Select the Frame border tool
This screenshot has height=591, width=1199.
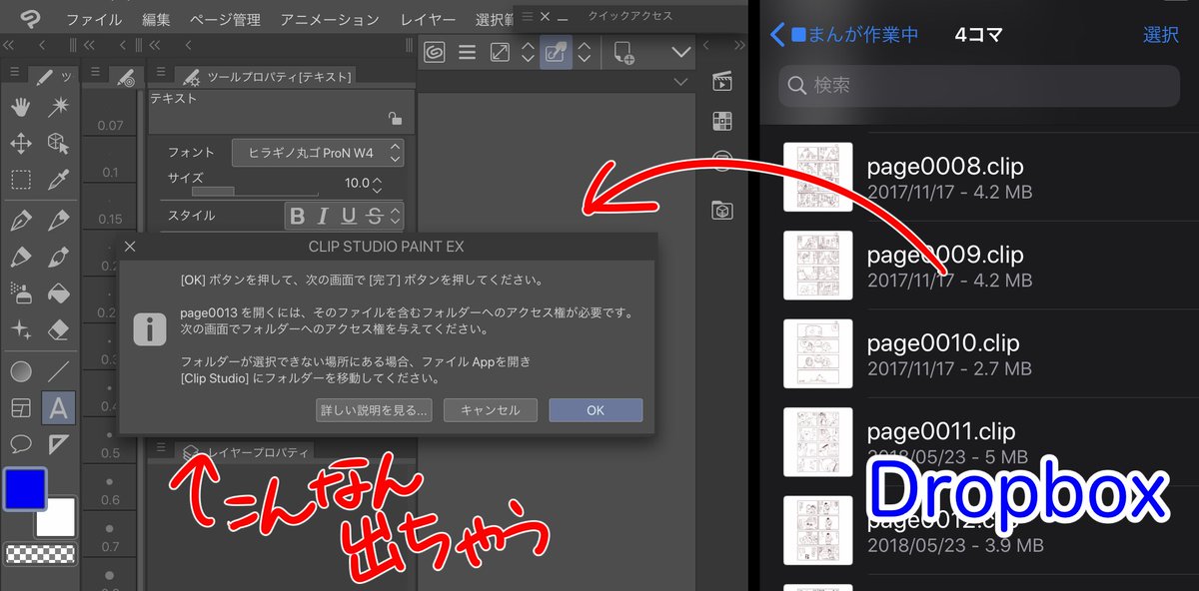(x=20, y=407)
